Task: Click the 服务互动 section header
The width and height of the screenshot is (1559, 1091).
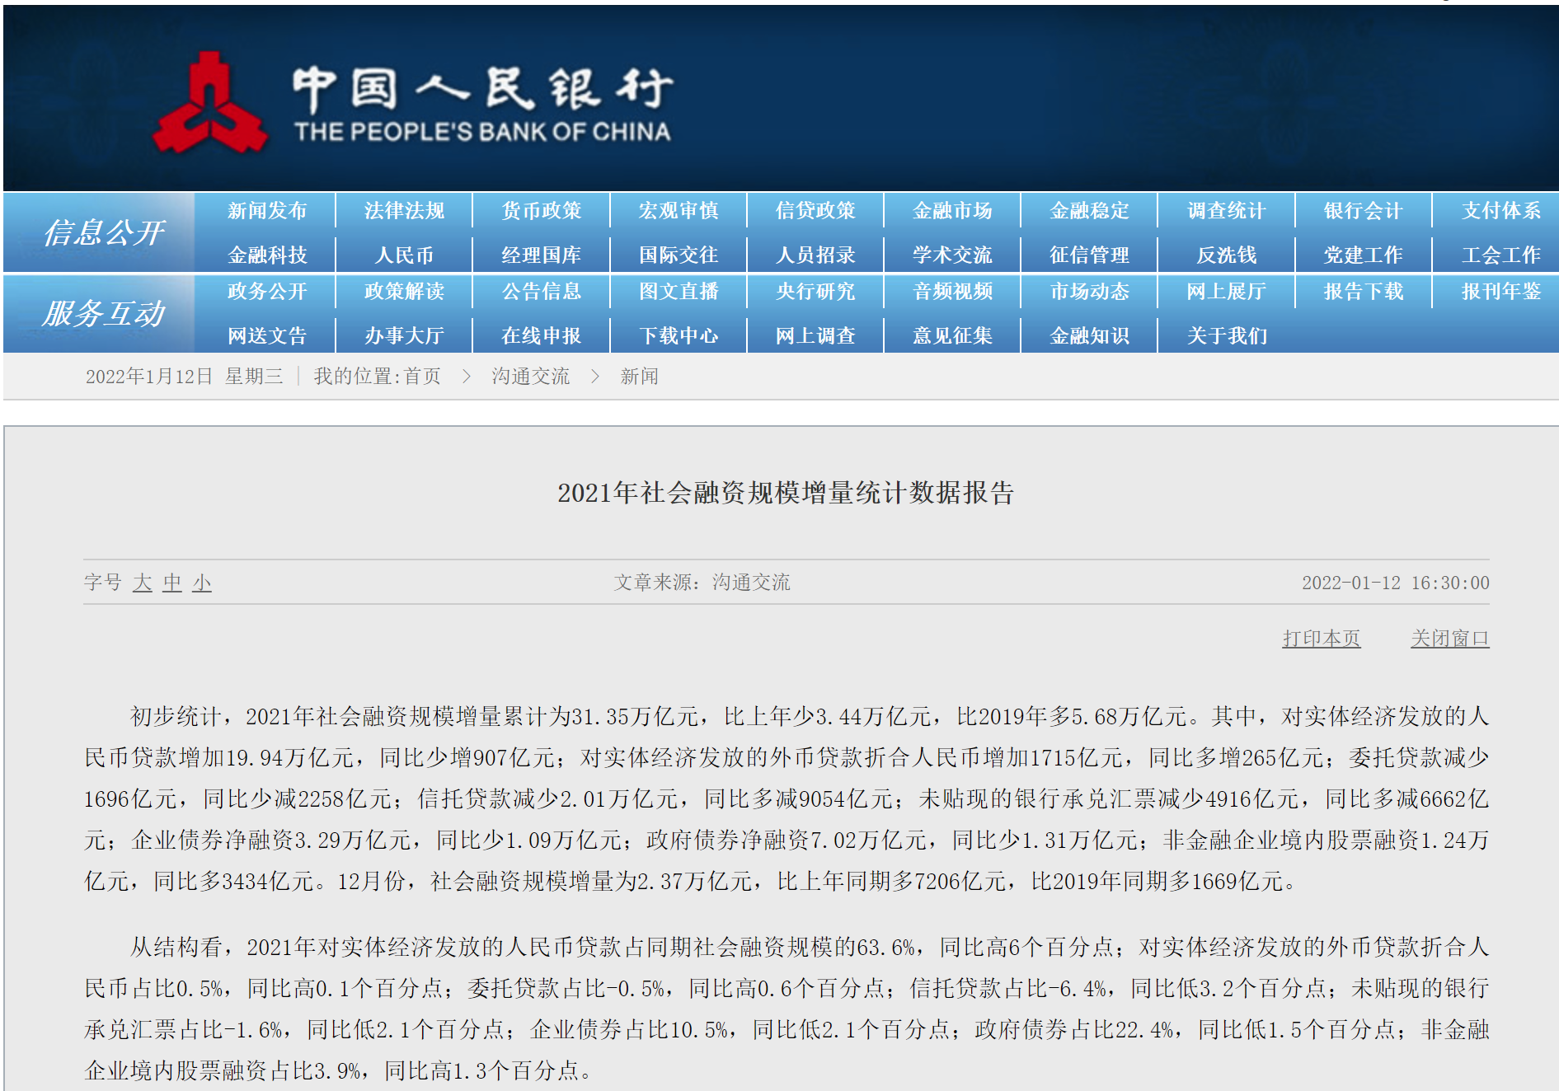Action: click(103, 314)
